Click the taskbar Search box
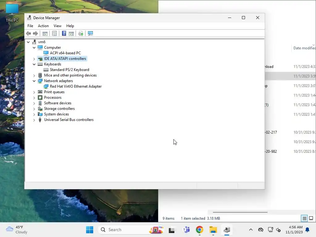 tap(131, 230)
